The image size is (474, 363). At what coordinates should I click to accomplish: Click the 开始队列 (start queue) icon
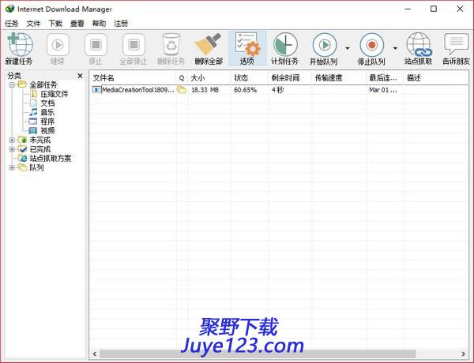coord(324,45)
